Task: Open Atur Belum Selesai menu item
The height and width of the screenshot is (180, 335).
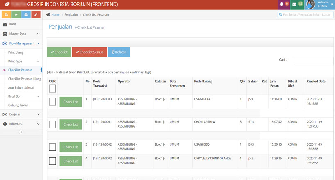Action: pyautogui.click(x=21, y=88)
